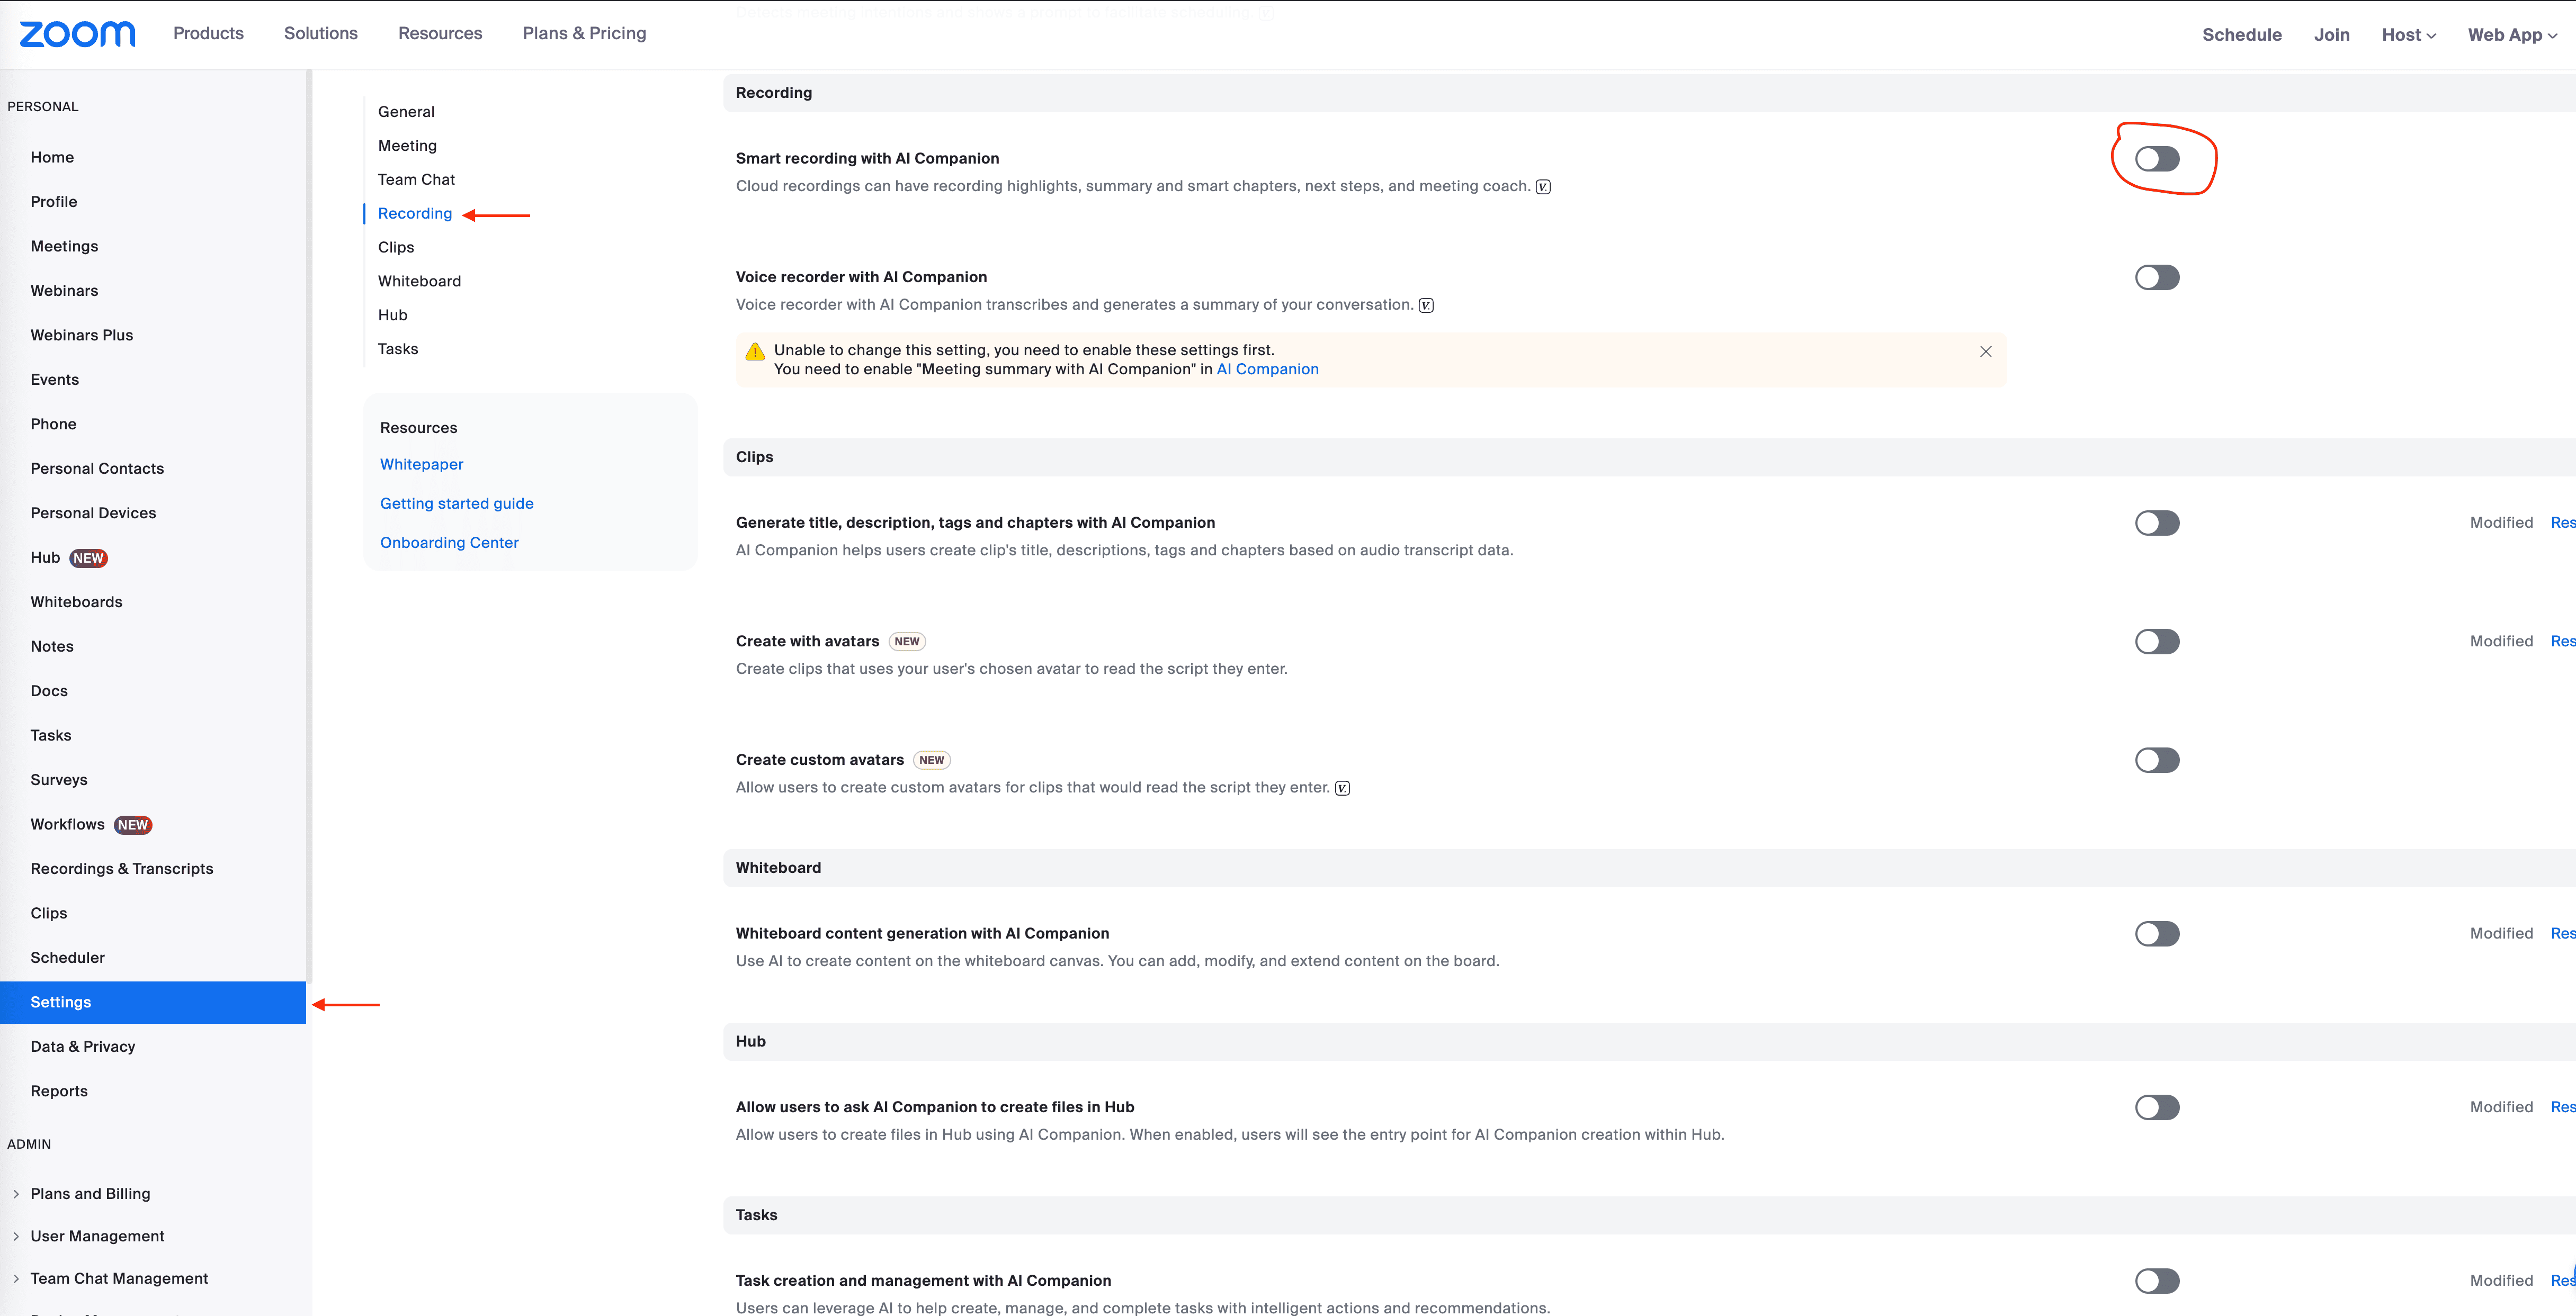The image size is (2576, 1316).
Task: Click info icon beside Voice recorder description
Action: pos(1426,306)
